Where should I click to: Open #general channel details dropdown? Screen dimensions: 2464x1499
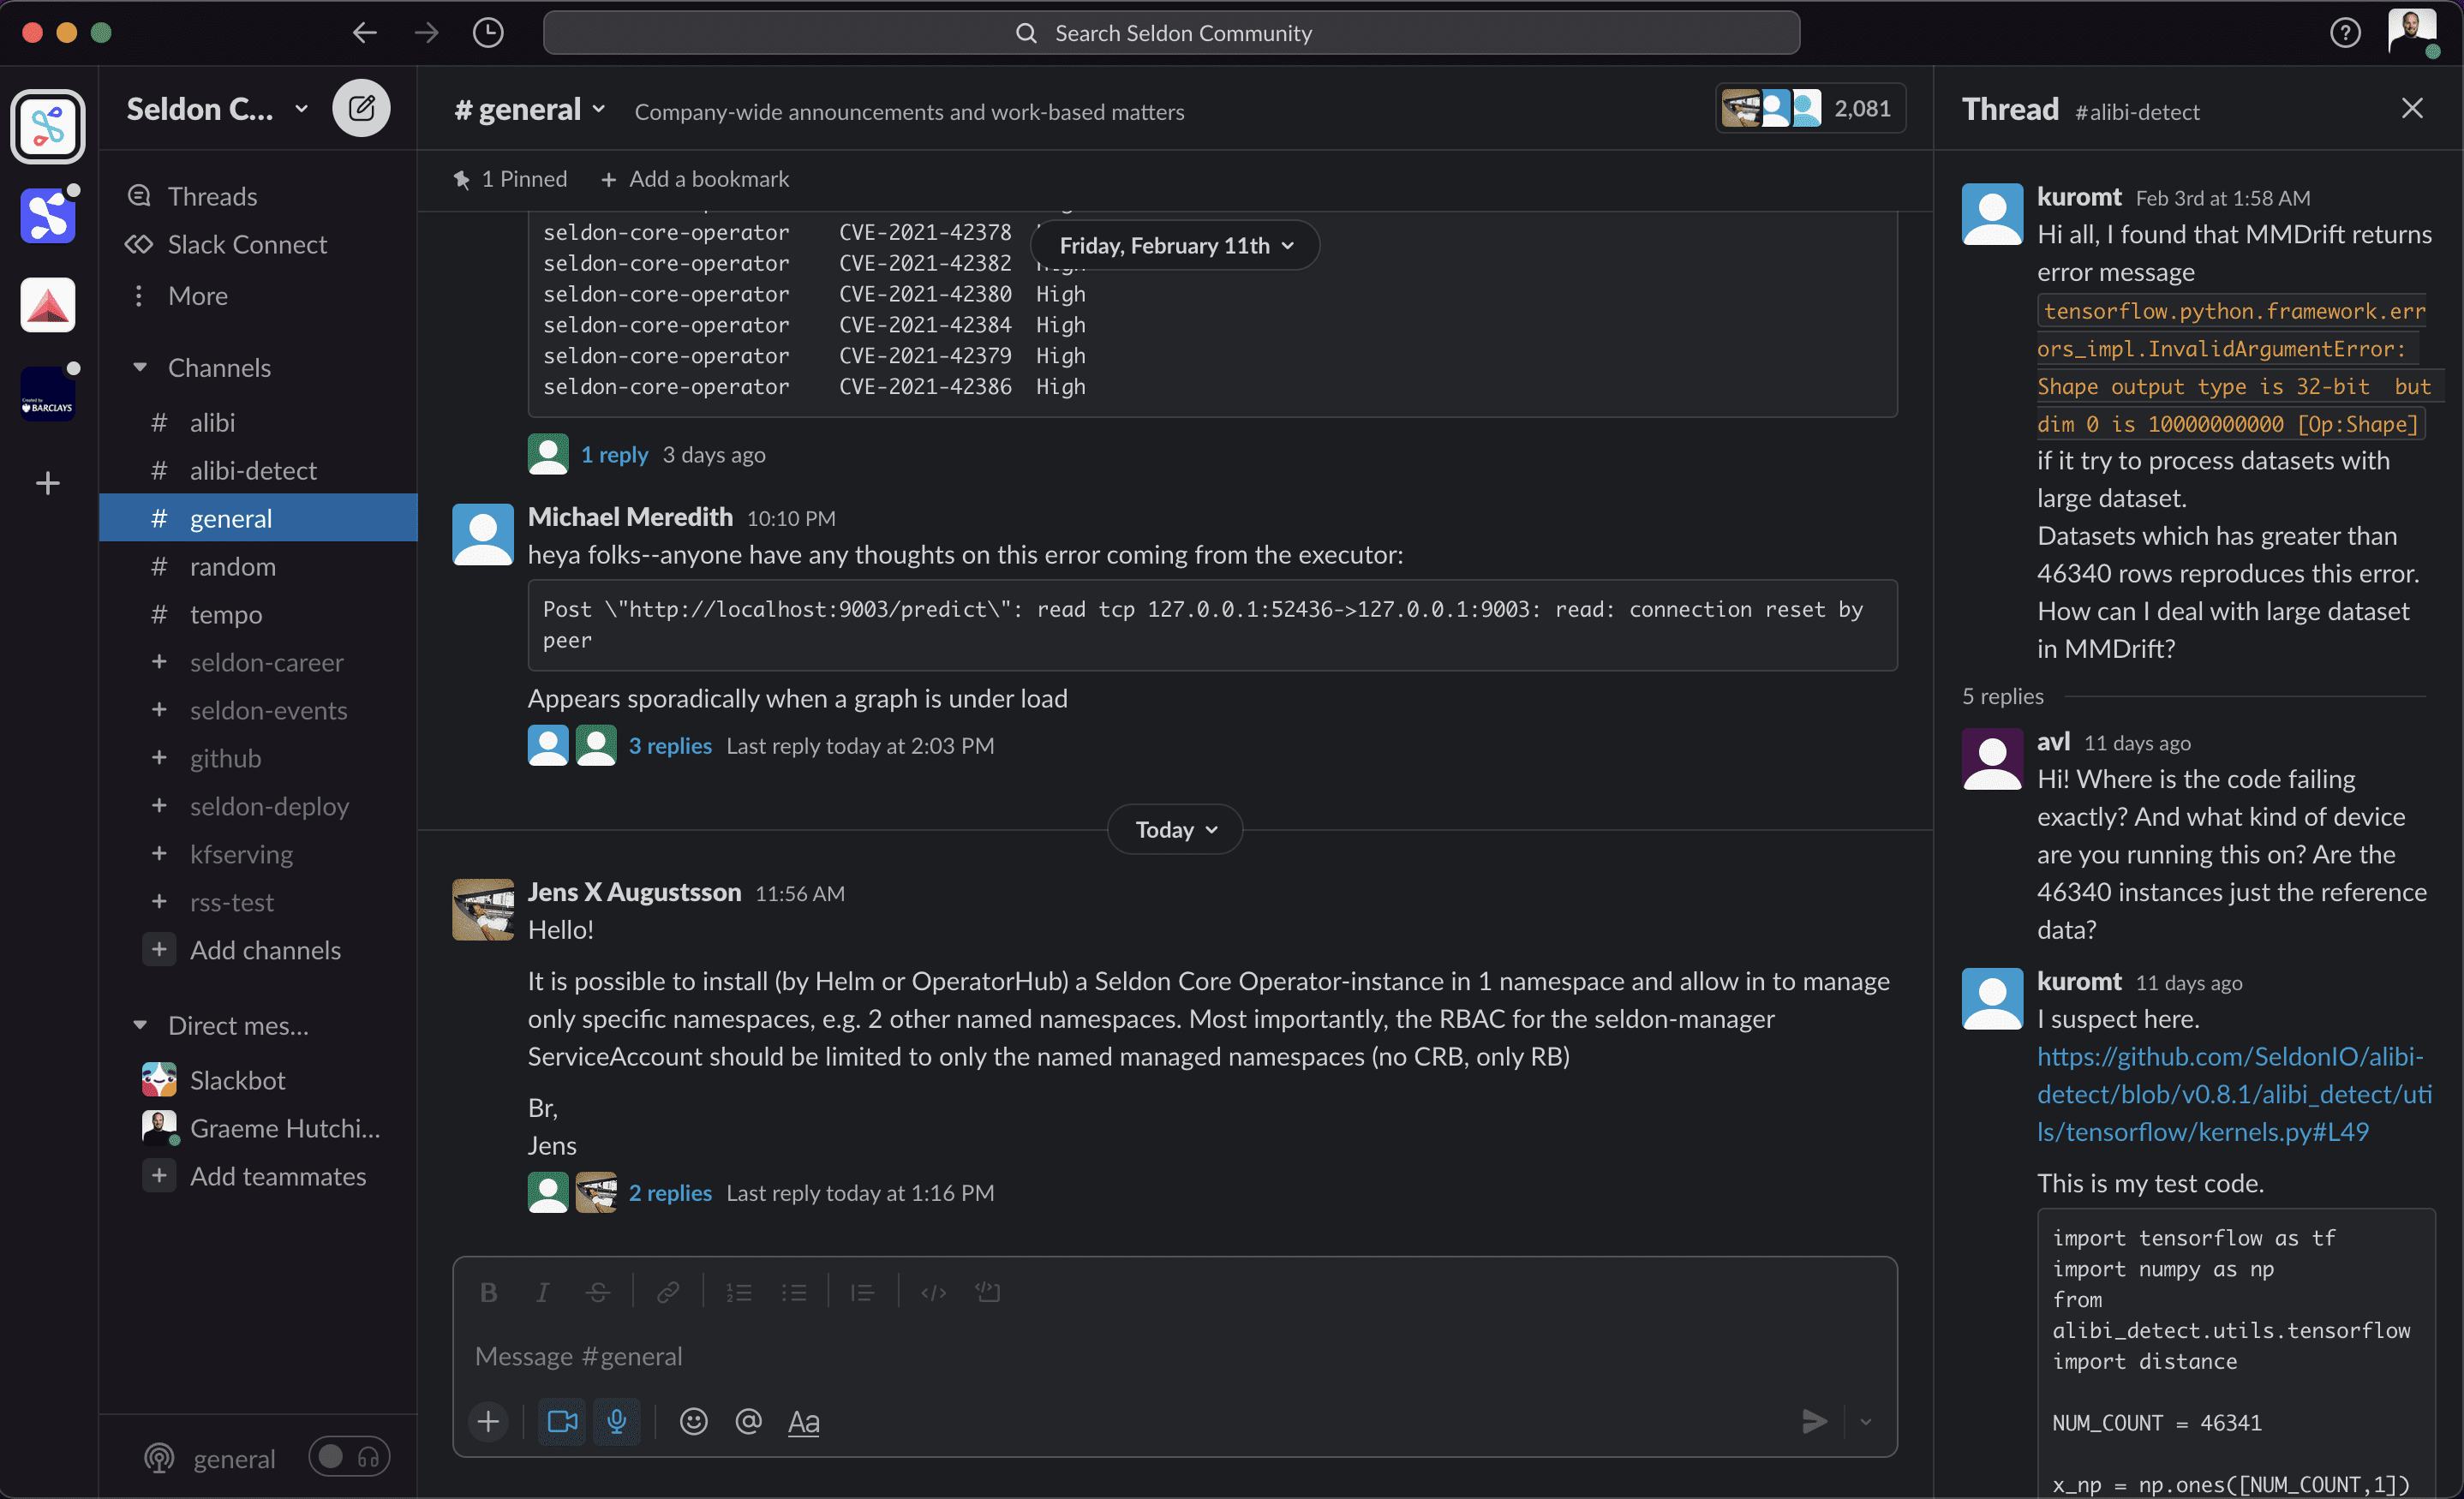point(530,109)
